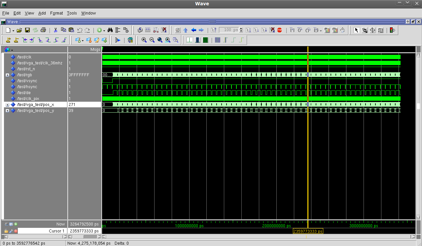
Task: Open the green Add dropdown arrow
Action: click(x=104, y=30)
